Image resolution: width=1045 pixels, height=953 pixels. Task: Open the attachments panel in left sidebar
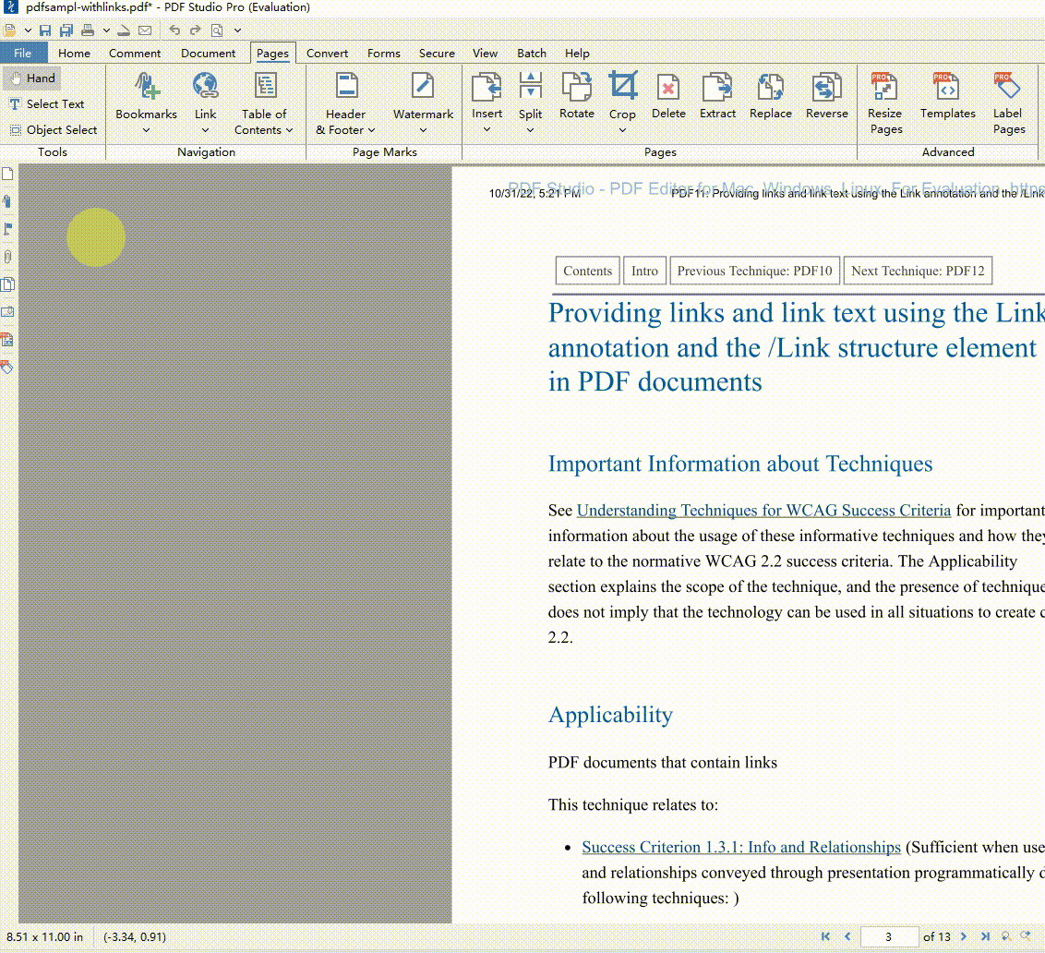click(x=9, y=256)
